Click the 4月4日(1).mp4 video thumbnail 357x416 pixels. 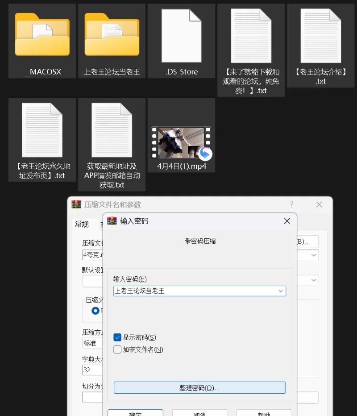[x=181, y=143]
